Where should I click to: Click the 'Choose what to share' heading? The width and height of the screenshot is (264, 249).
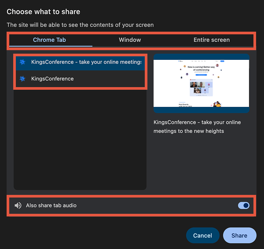[44, 11]
